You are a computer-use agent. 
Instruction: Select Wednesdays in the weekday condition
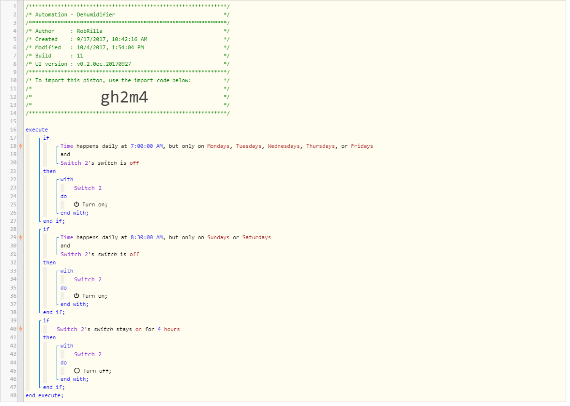284,146
